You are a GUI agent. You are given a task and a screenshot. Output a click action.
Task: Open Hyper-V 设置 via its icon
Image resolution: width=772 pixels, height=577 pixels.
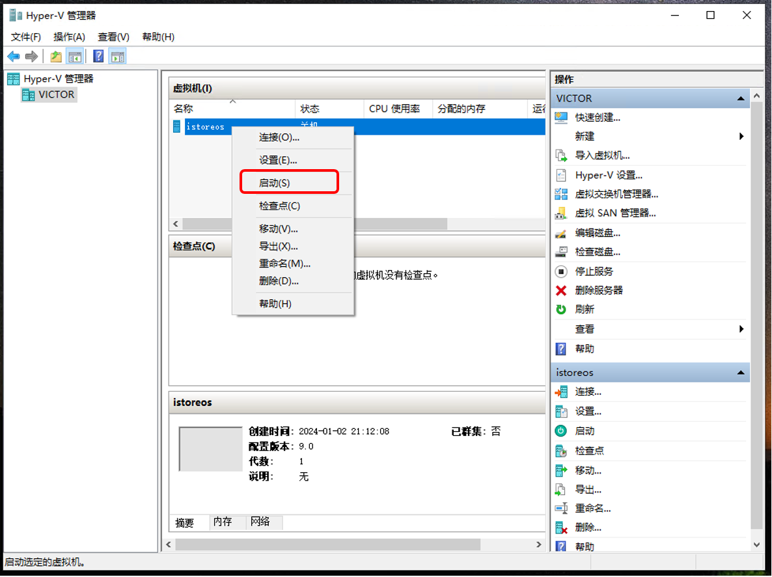560,174
